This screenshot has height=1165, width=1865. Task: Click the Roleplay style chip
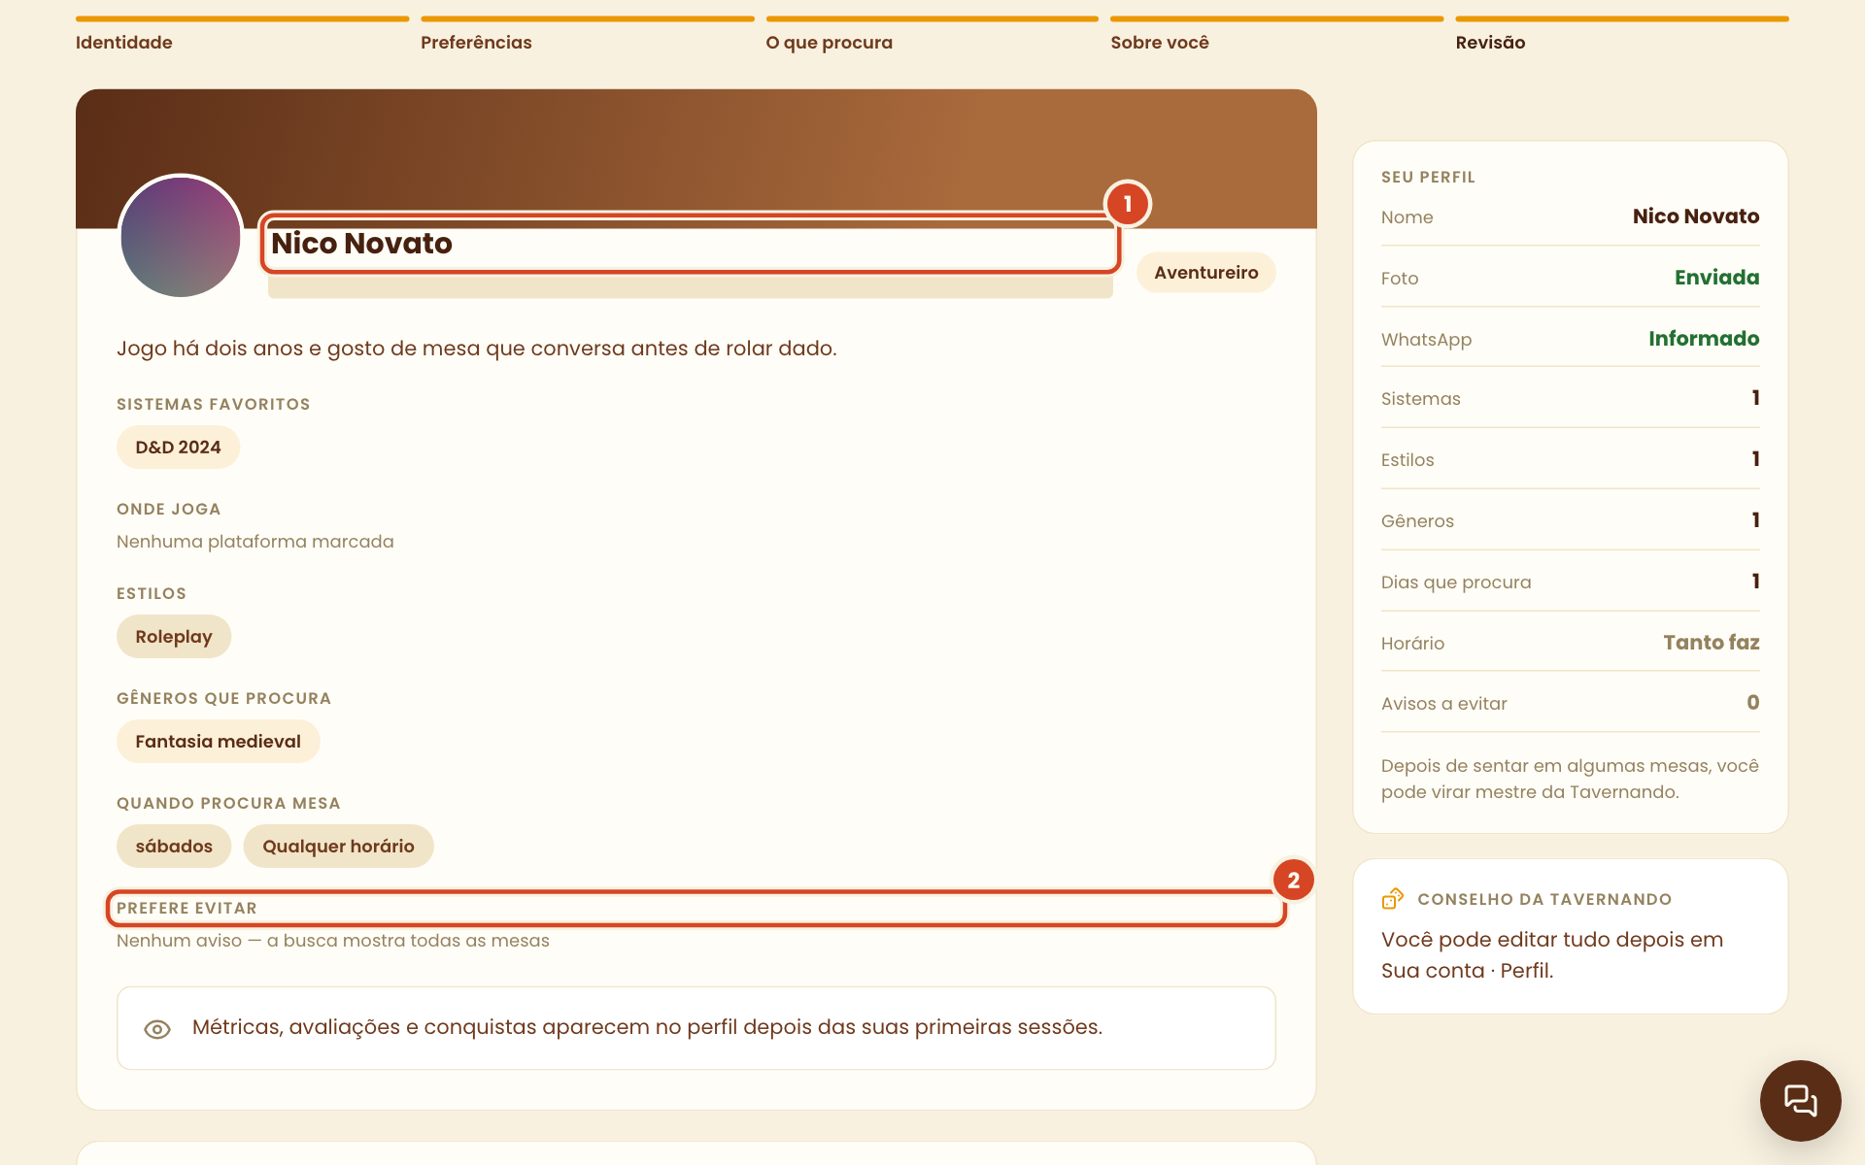pos(174,637)
